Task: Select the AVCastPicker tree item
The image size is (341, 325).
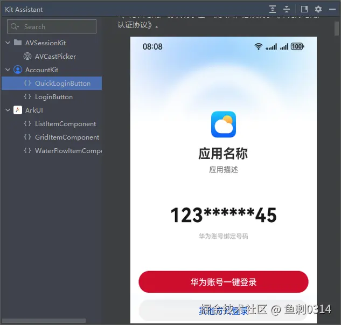Action: (x=52, y=57)
